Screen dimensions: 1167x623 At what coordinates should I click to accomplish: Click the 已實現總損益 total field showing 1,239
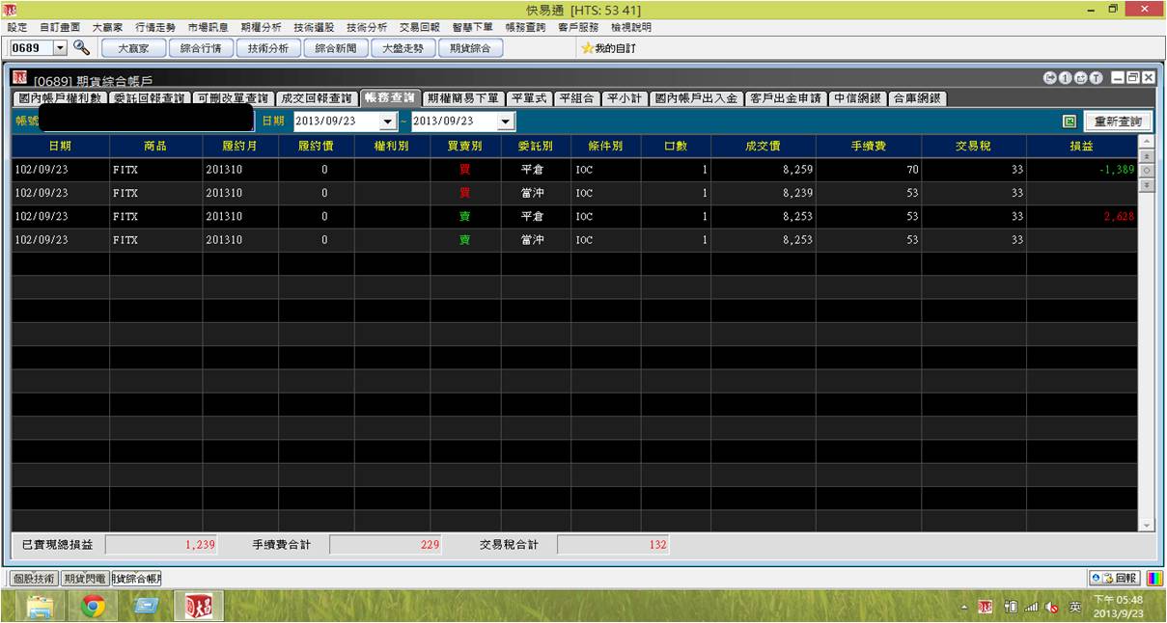coord(161,545)
